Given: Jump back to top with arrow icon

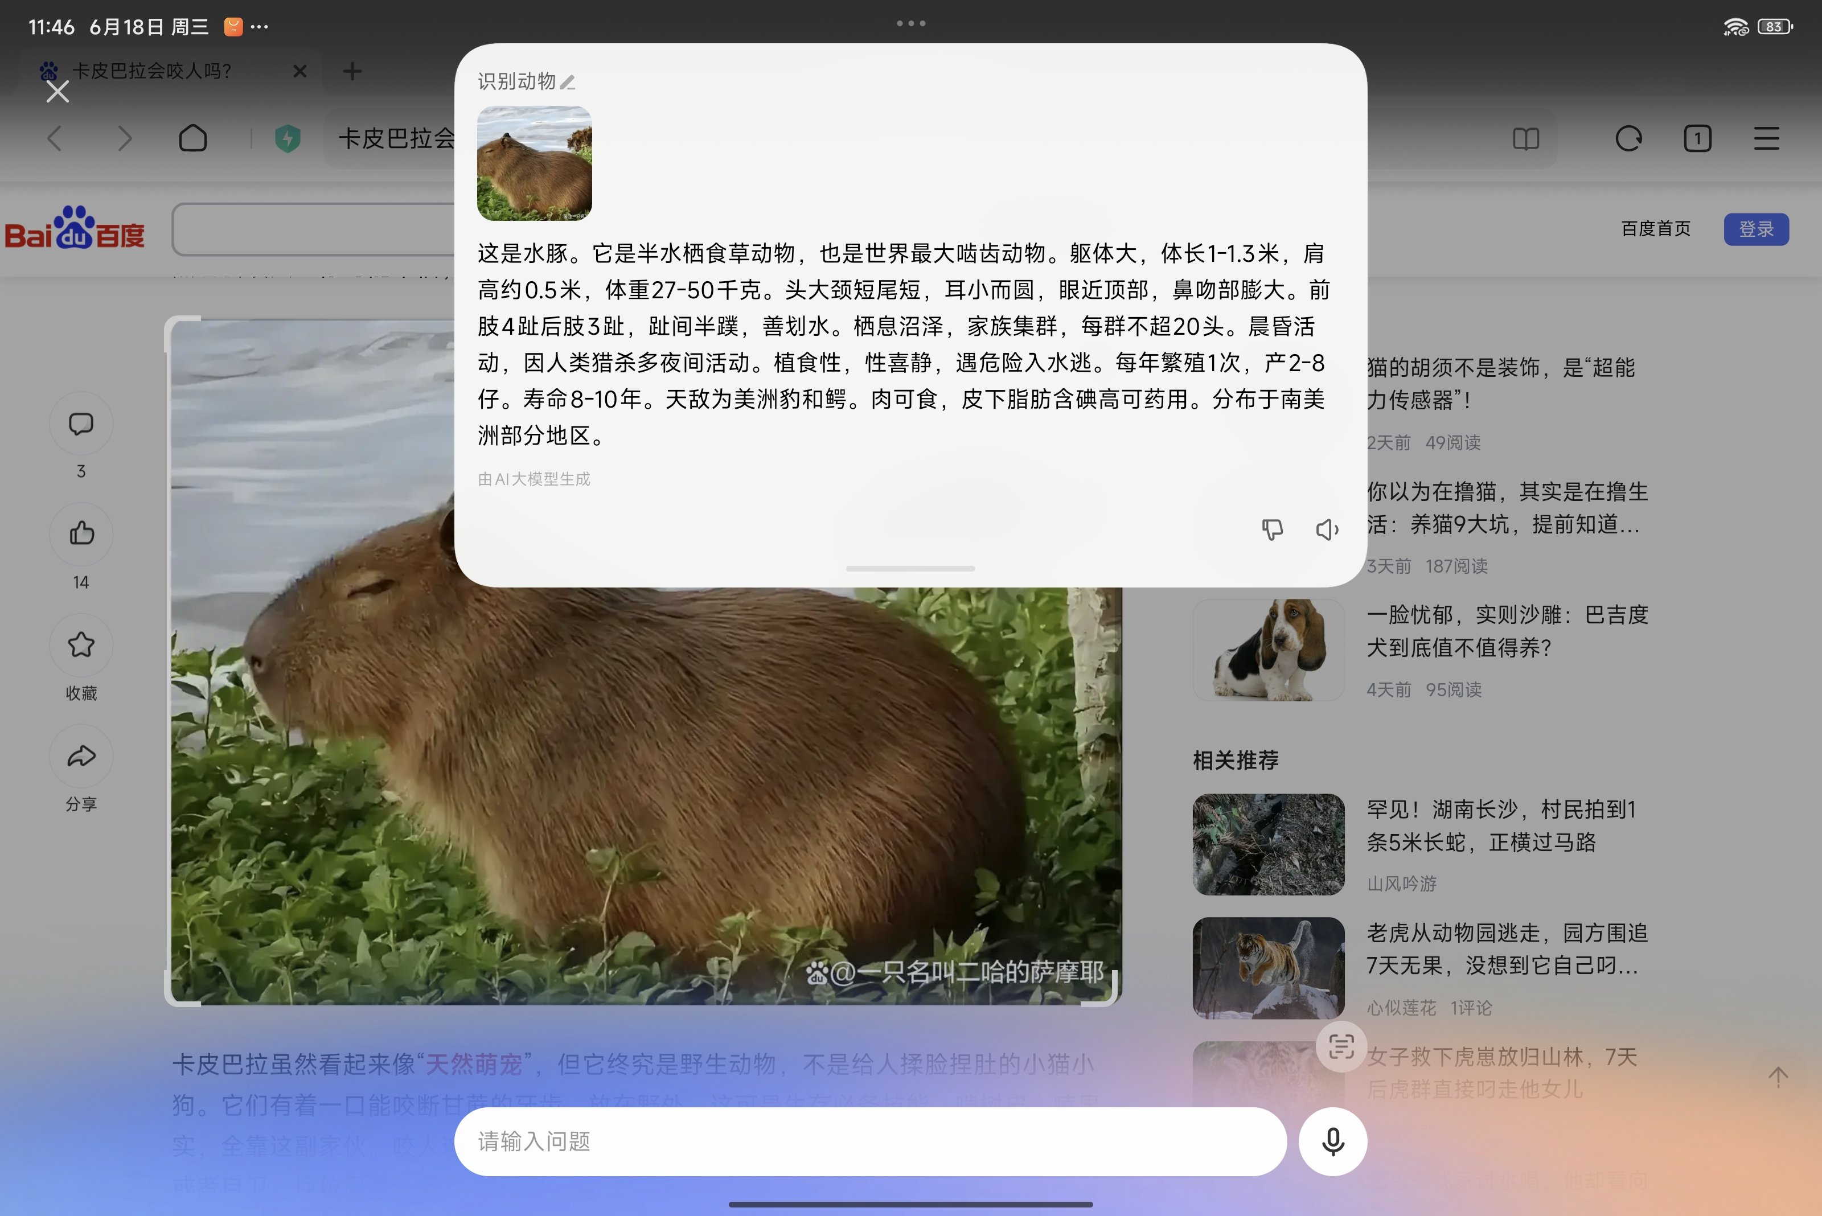Looking at the screenshot, I should 1778,1075.
